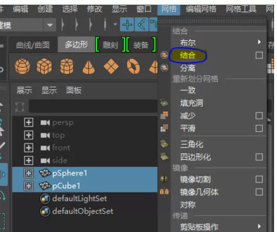The height and width of the screenshot is (232, 277).
Task: Click the snap-to-curve icon
Action: 141,24
